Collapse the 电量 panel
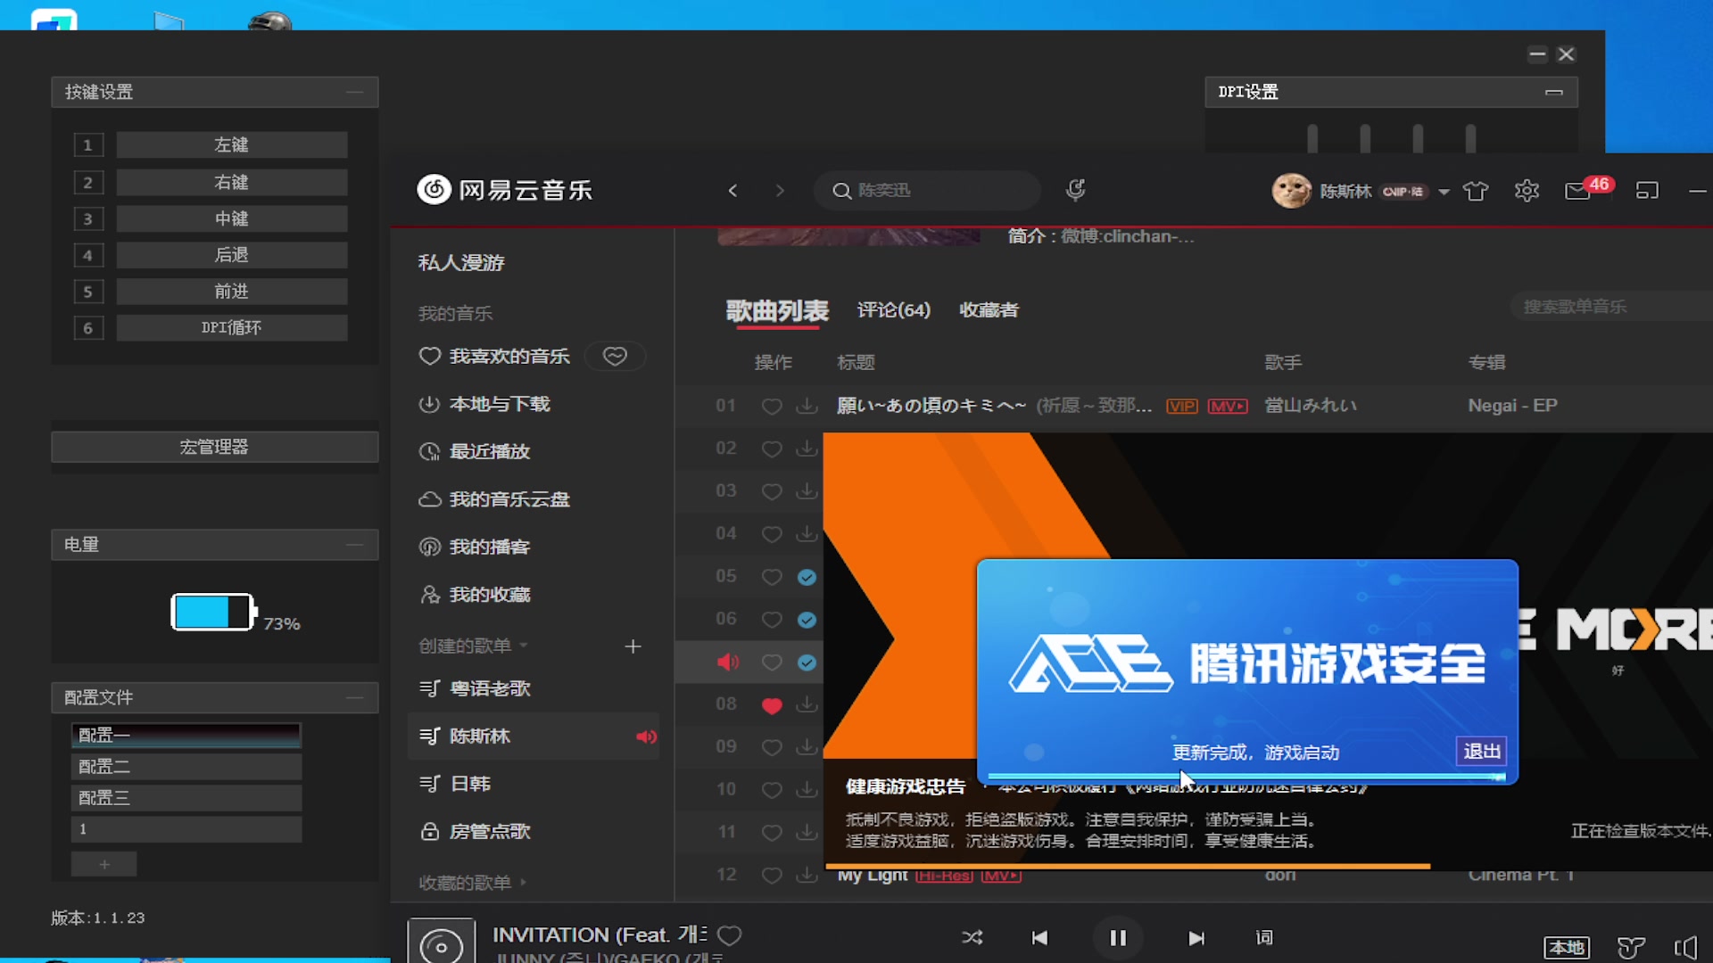The width and height of the screenshot is (1713, 963). click(x=355, y=544)
